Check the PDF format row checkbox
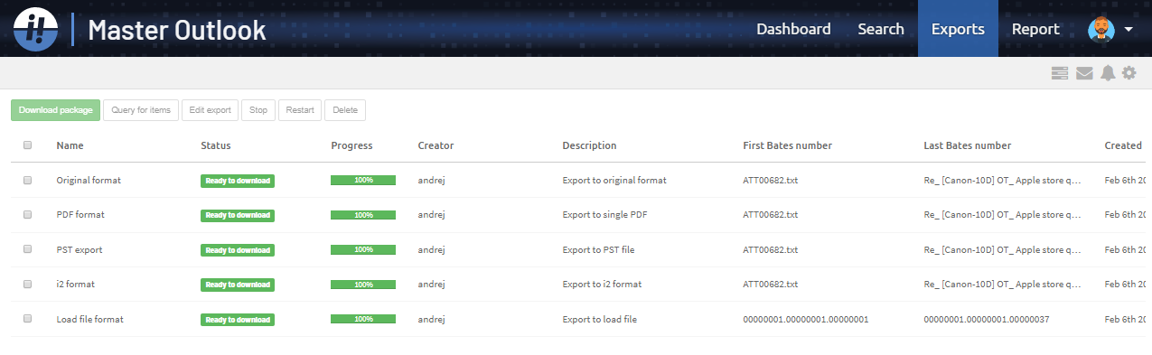 click(x=28, y=214)
